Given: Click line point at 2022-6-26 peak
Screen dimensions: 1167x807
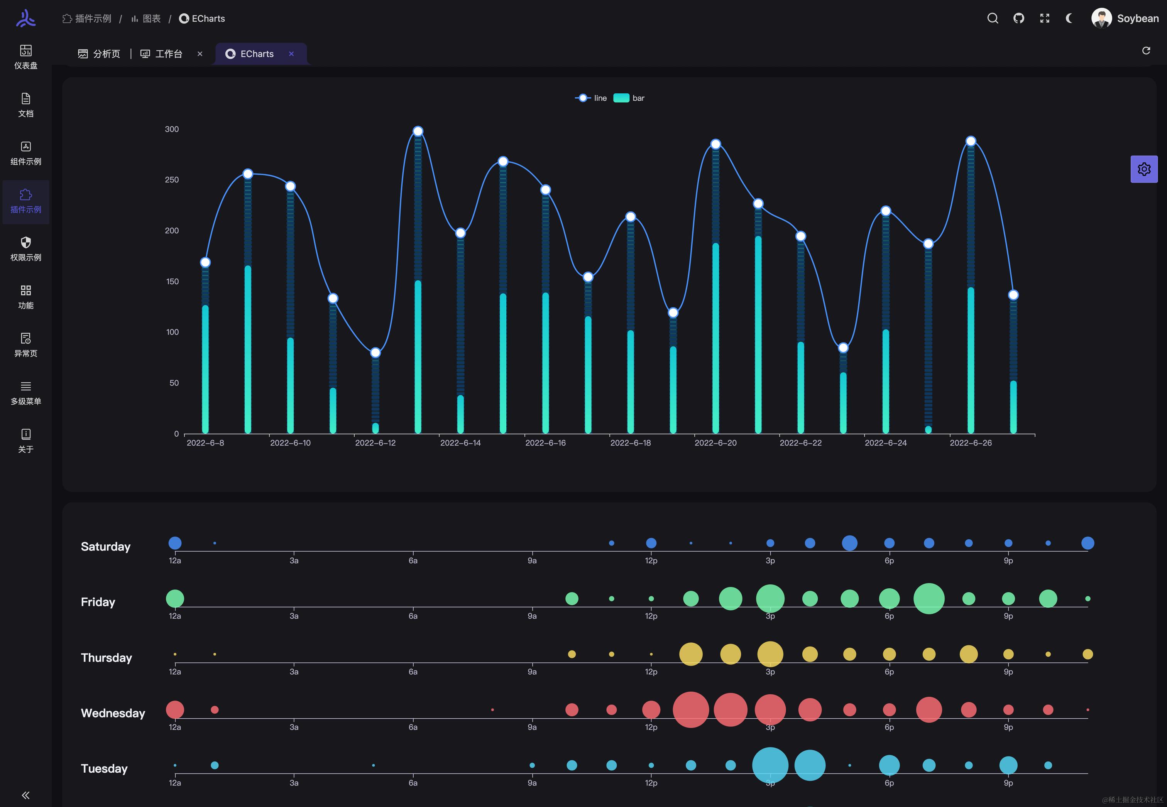Looking at the screenshot, I should (971, 141).
